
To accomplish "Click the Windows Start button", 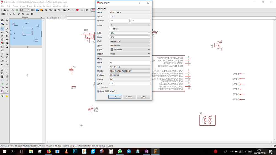I will click(x=4, y=151).
